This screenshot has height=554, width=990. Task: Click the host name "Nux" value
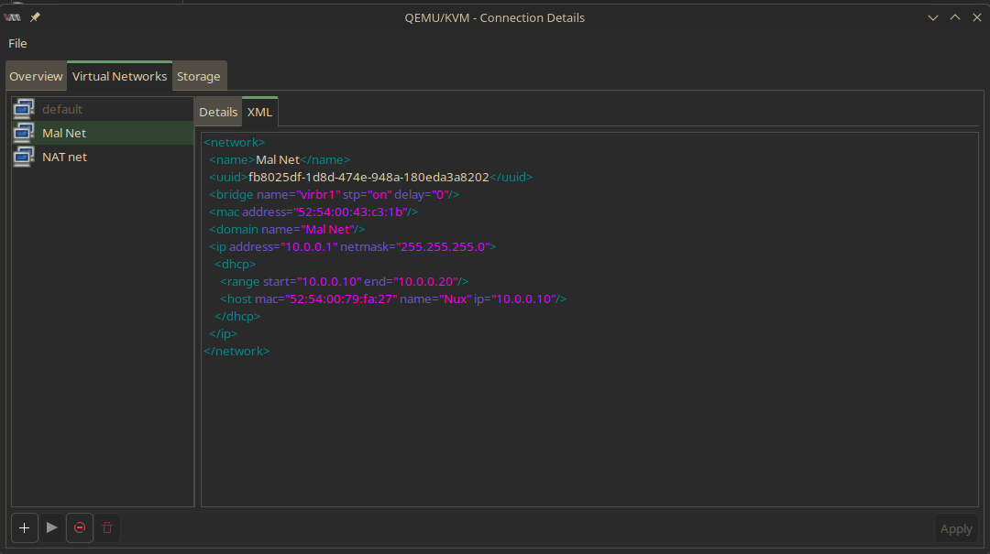(456, 299)
